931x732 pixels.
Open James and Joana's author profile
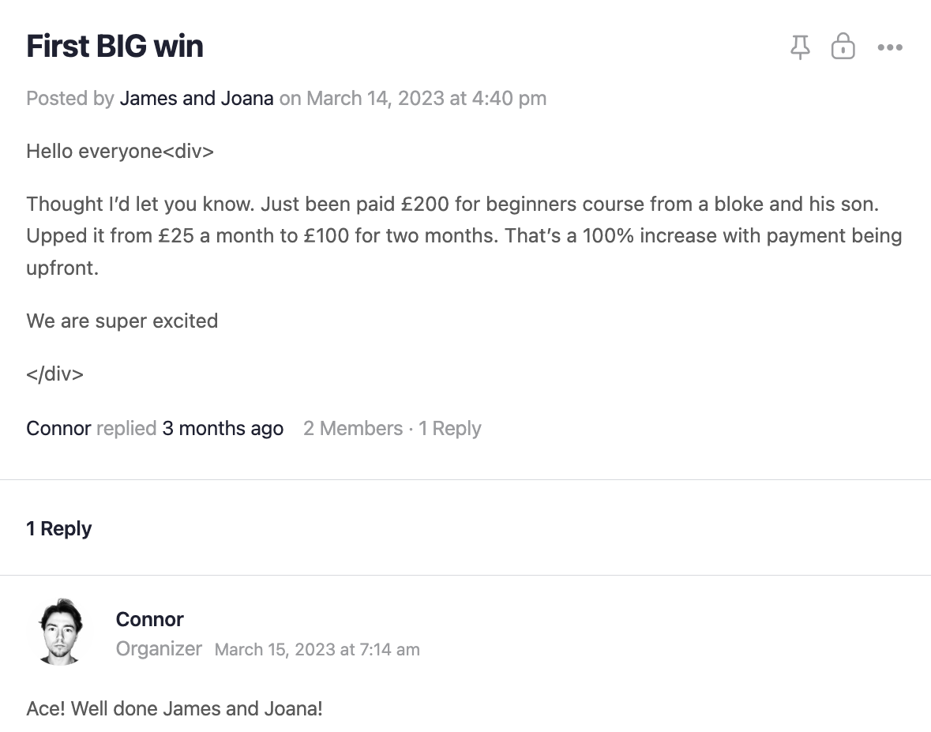[x=197, y=99]
